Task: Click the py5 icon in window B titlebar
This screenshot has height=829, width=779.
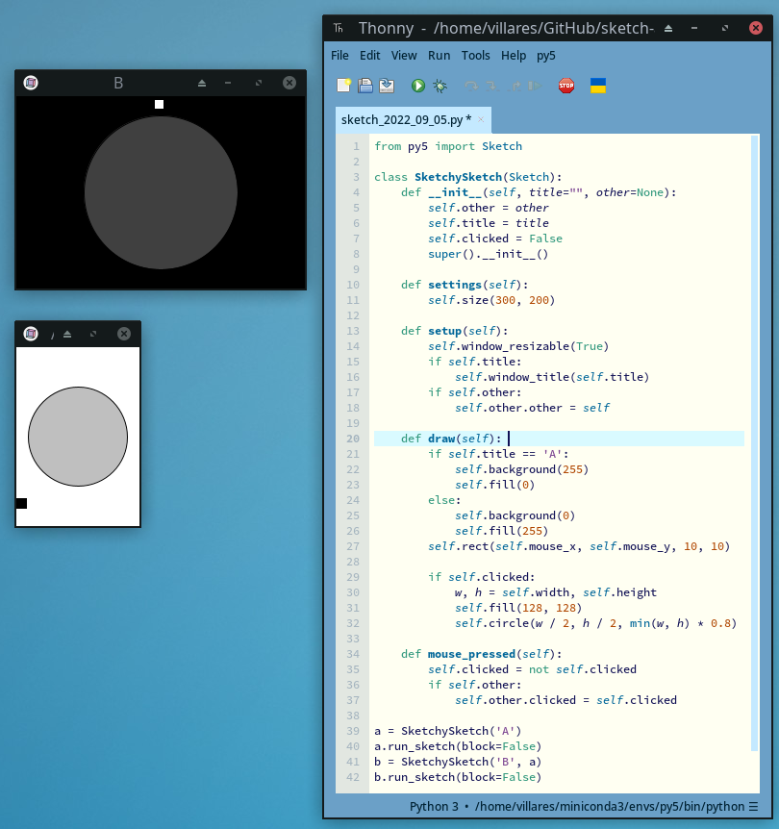Action: [x=31, y=83]
